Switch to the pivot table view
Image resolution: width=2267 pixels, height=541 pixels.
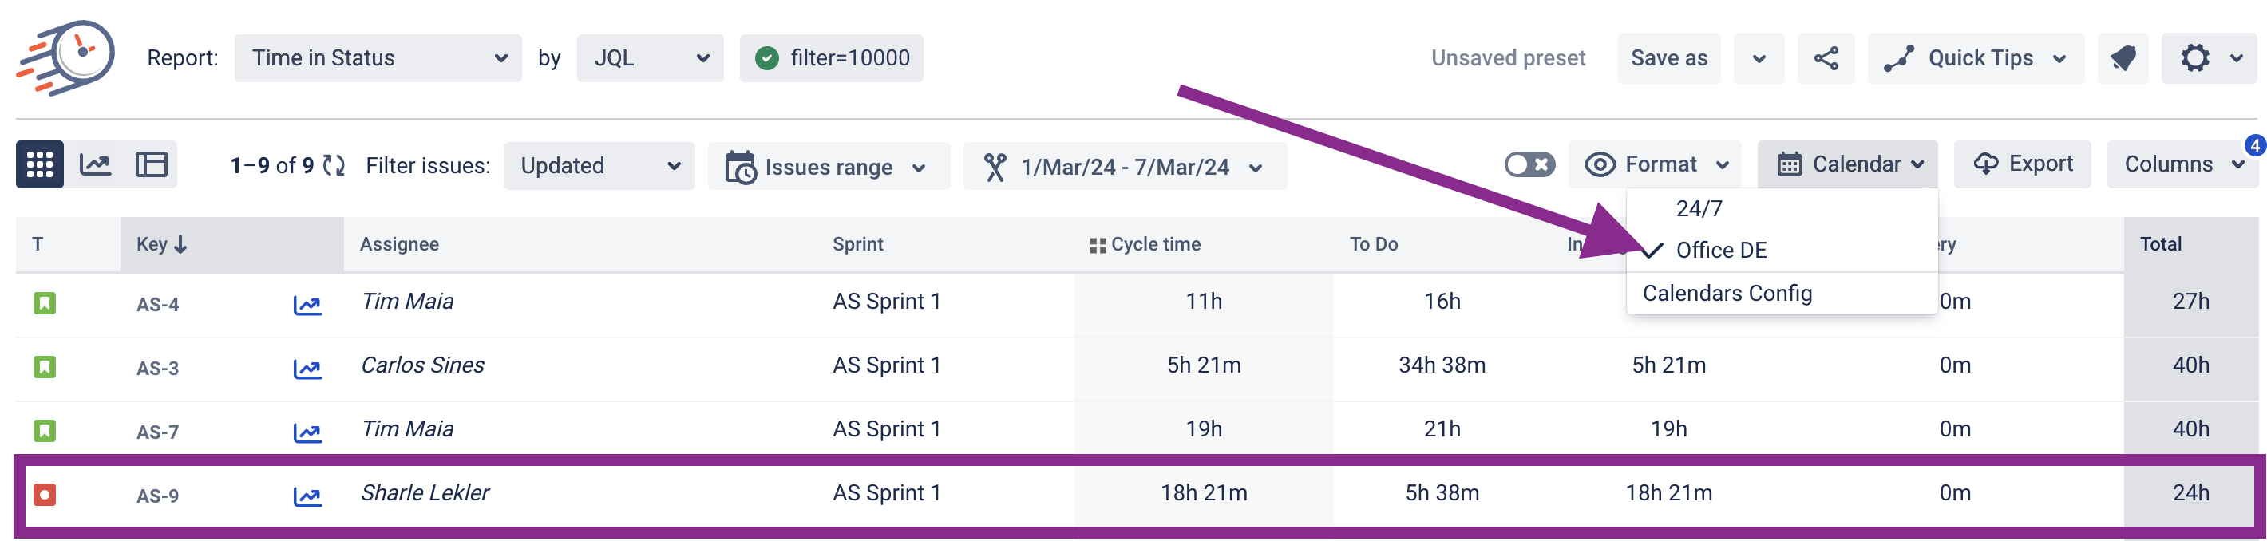[x=152, y=164]
